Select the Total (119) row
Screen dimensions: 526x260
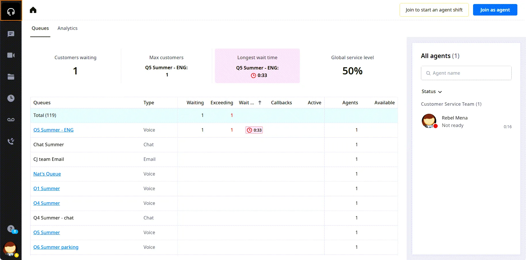214,115
